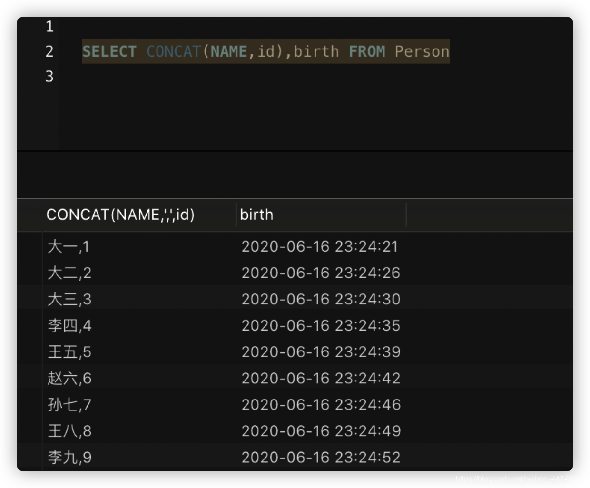Select the birth column header
This screenshot has height=488, width=590.
(x=257, y=215)
